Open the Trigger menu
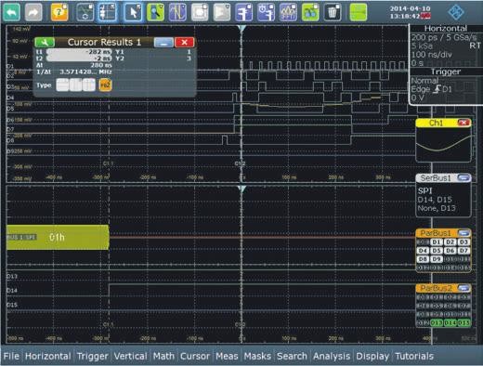The width and height of the screenshot is (483, 366). (92, 356)
